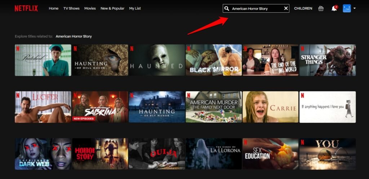Image resolution: width=369 pixels, height=179 pixels.
Task: Open My List
Action: pyautogui.click(x=135, y=8)
